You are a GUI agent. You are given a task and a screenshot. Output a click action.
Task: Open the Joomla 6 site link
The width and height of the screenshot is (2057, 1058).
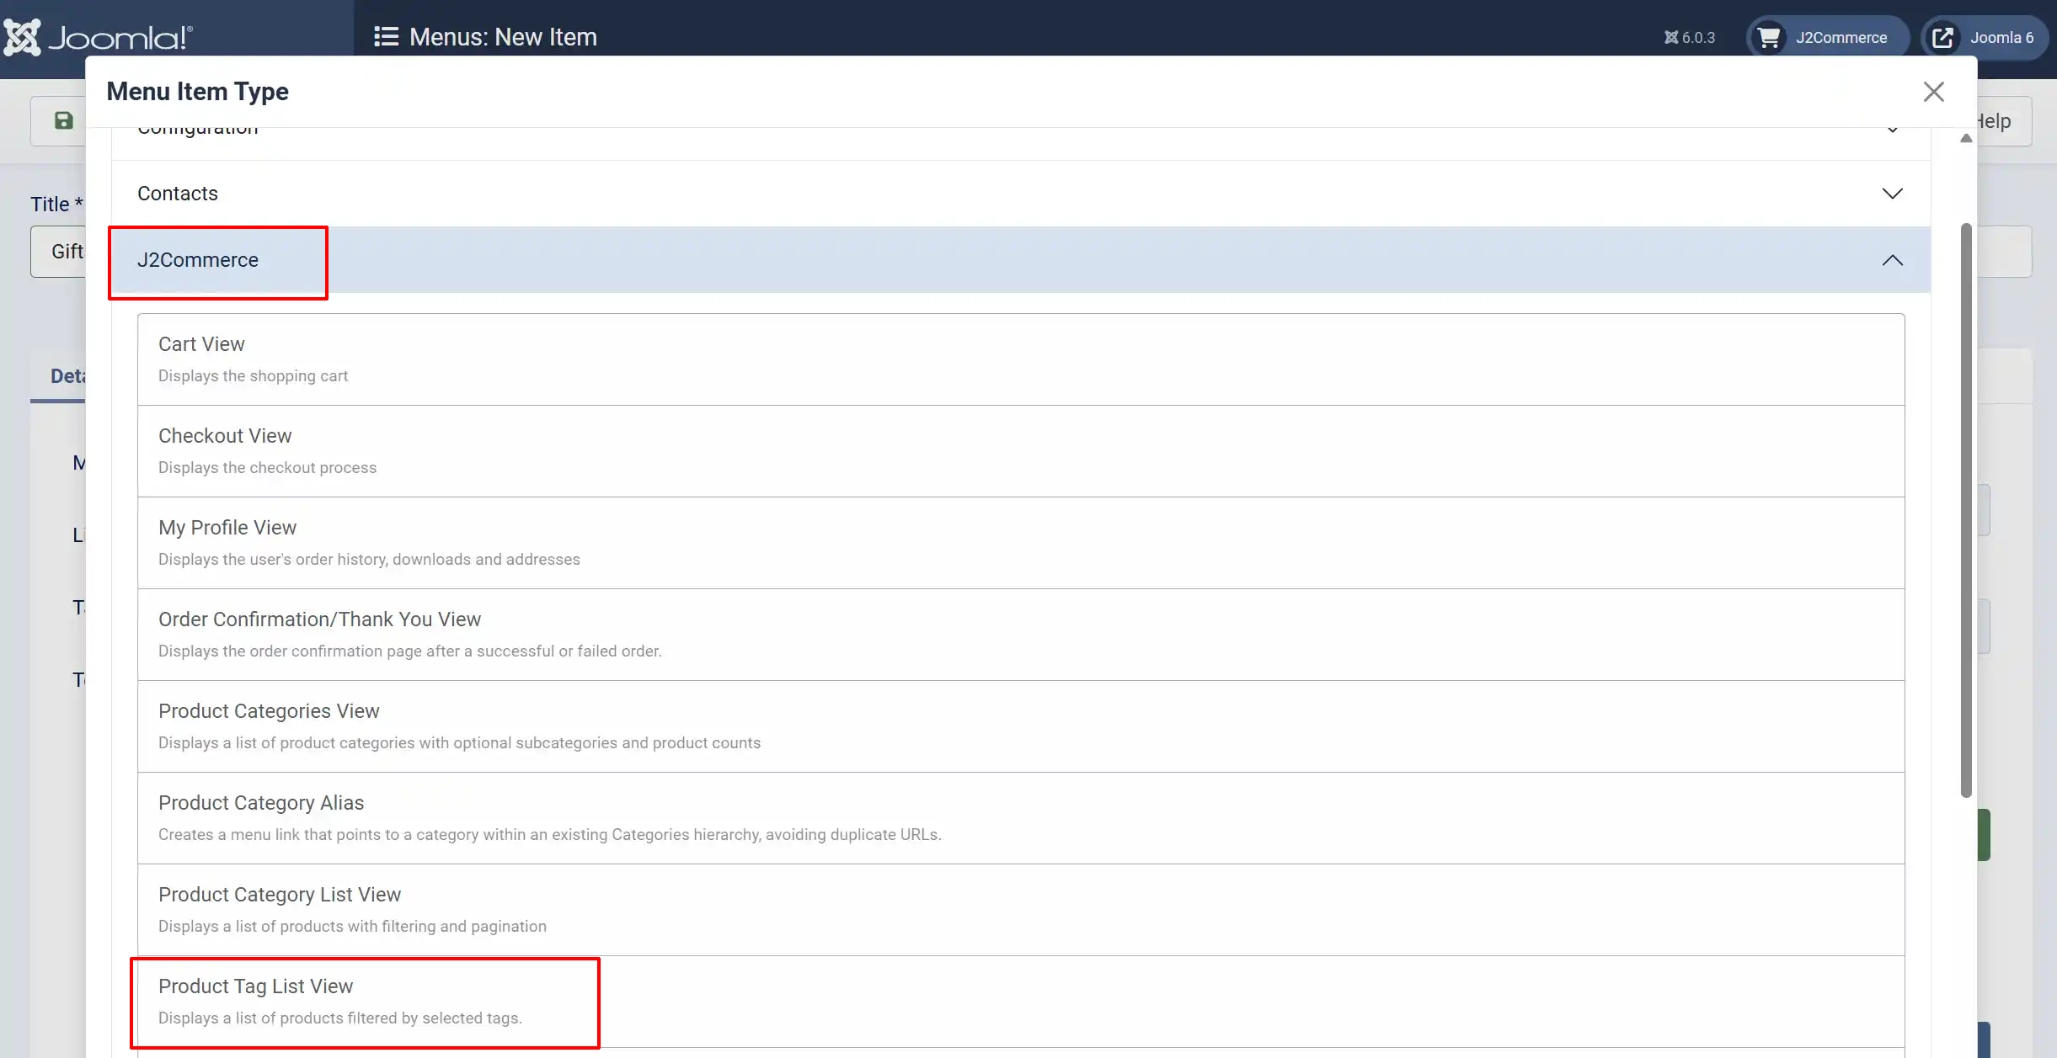pyautogui.click(x=1985, y=37)
